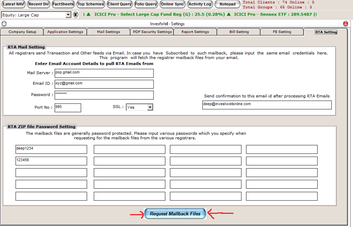
Task: Click the 'SSL :' label
Action: [x=118, y=107]
